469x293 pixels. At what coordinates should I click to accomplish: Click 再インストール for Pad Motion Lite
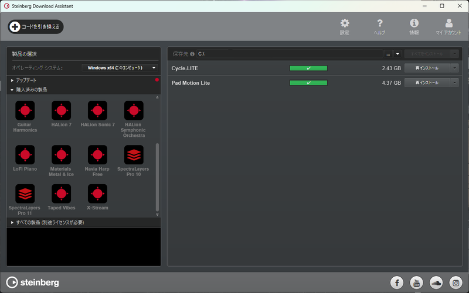click(x=427, y=82)
